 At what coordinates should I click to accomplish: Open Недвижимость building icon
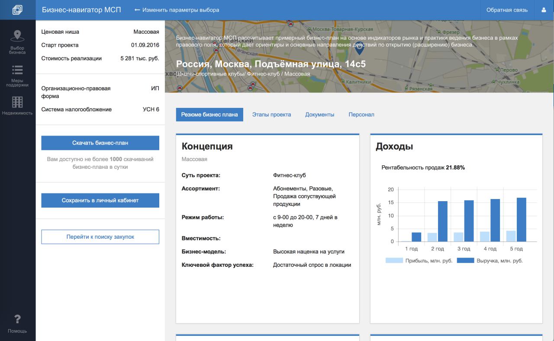coord(17,102)
